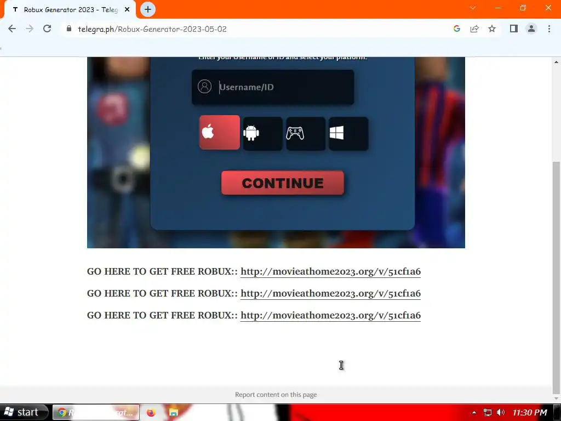
Task: Open Chrome's three-dot menu
Action: click(549, 29)
